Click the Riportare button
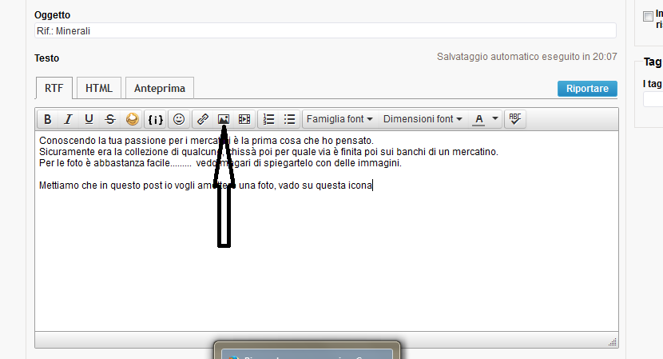This screenshot has height=359, width=663. (587, 89)
